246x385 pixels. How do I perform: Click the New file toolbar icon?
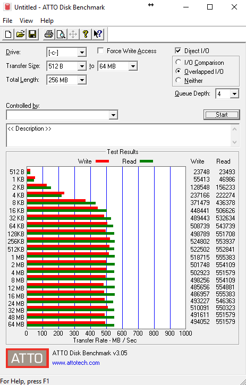click(x=8, y=34)
